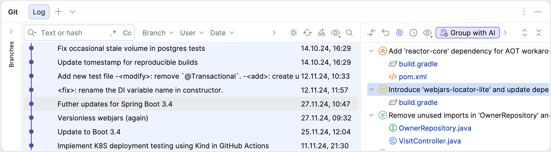Click the refresh log icon
The height and width of the screenshot is (152, 551).
307,33
